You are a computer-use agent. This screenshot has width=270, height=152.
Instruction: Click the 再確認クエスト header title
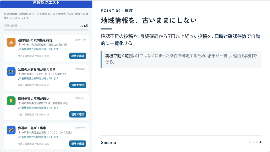coord(46,2)
